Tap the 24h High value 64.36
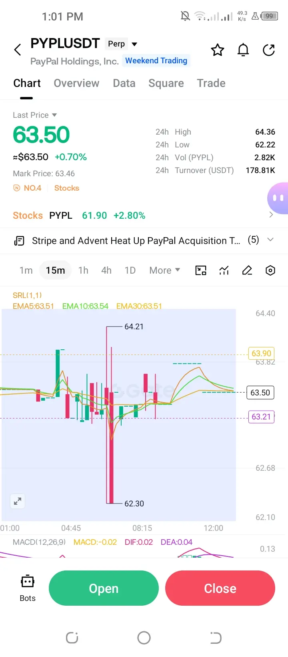Screen dimensions: 288x657 pos(265,132)
